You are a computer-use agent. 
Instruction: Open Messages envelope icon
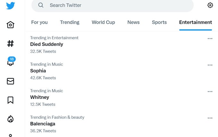pos(11,81)
